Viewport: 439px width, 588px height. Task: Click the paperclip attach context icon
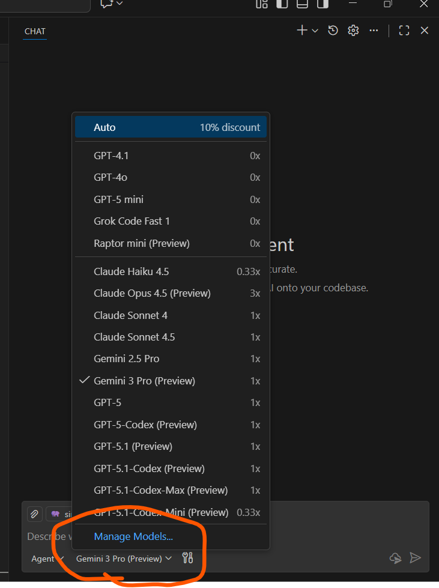pos(35,514)
